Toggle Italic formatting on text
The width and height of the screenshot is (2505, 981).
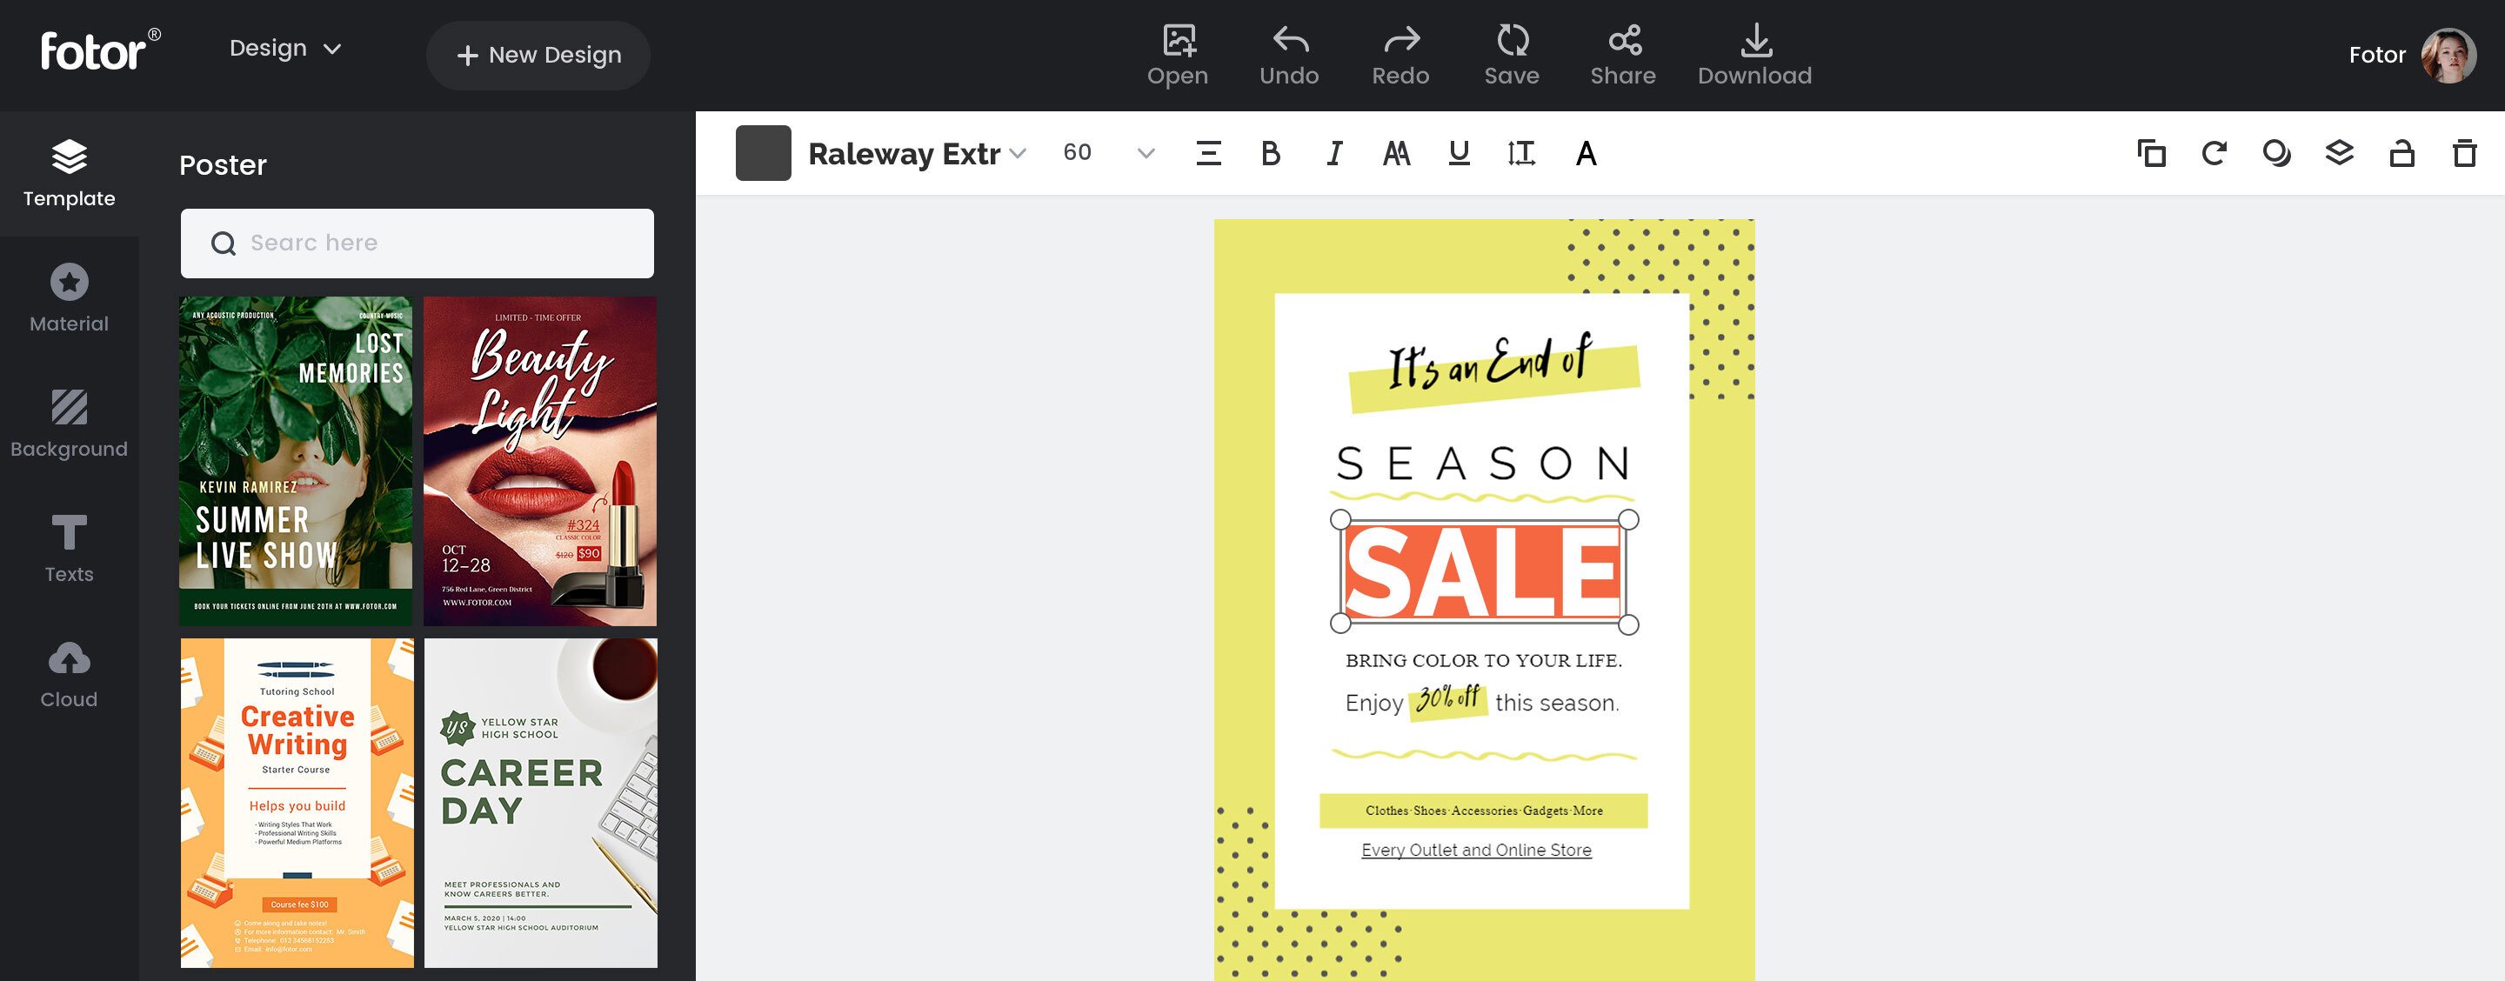point(1333,150)
